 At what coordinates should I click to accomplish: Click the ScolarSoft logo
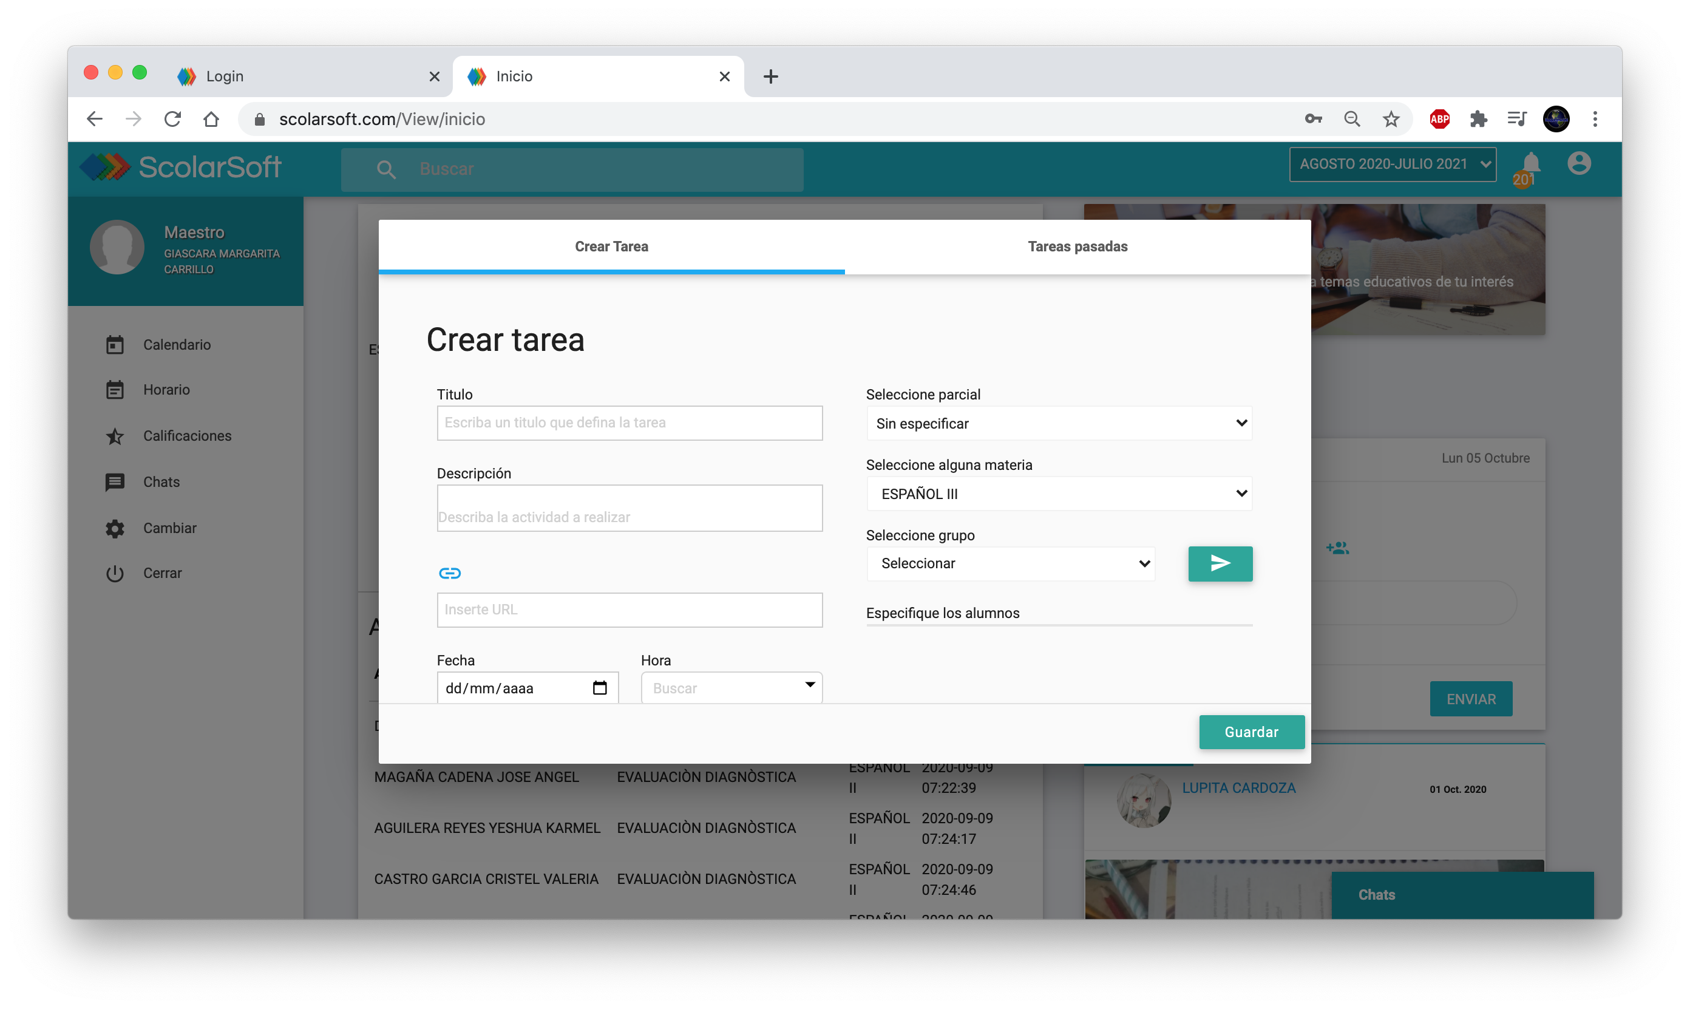[180, 166]
